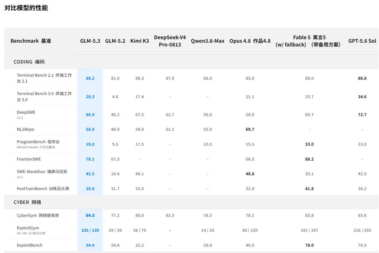
Task: Click GPT-5.6 Sol score 88.8
Action: [x=362, y=78]
